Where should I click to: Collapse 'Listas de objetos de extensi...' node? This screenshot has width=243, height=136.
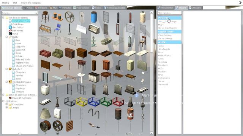(3, 95)
